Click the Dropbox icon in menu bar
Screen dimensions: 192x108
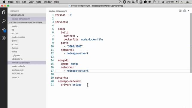tap(133, 2)
